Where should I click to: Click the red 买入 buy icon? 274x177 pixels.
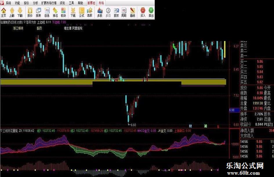143,12
